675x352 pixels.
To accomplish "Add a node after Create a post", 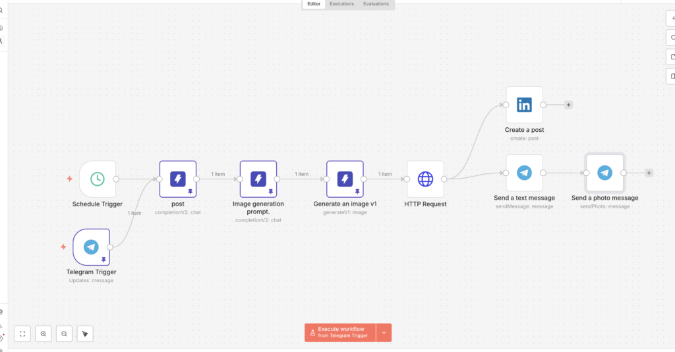I will (568, 105).
